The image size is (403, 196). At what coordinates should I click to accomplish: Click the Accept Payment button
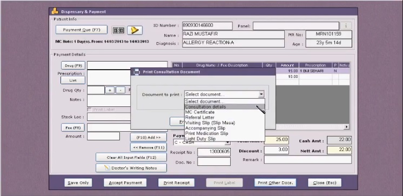(125, 183)
